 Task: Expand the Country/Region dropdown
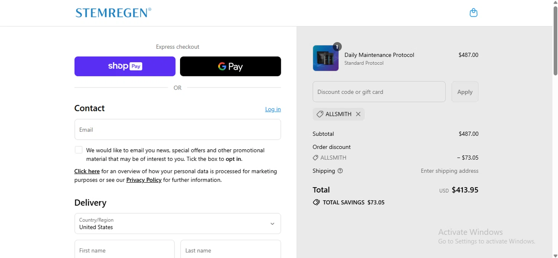coord(177,223)
